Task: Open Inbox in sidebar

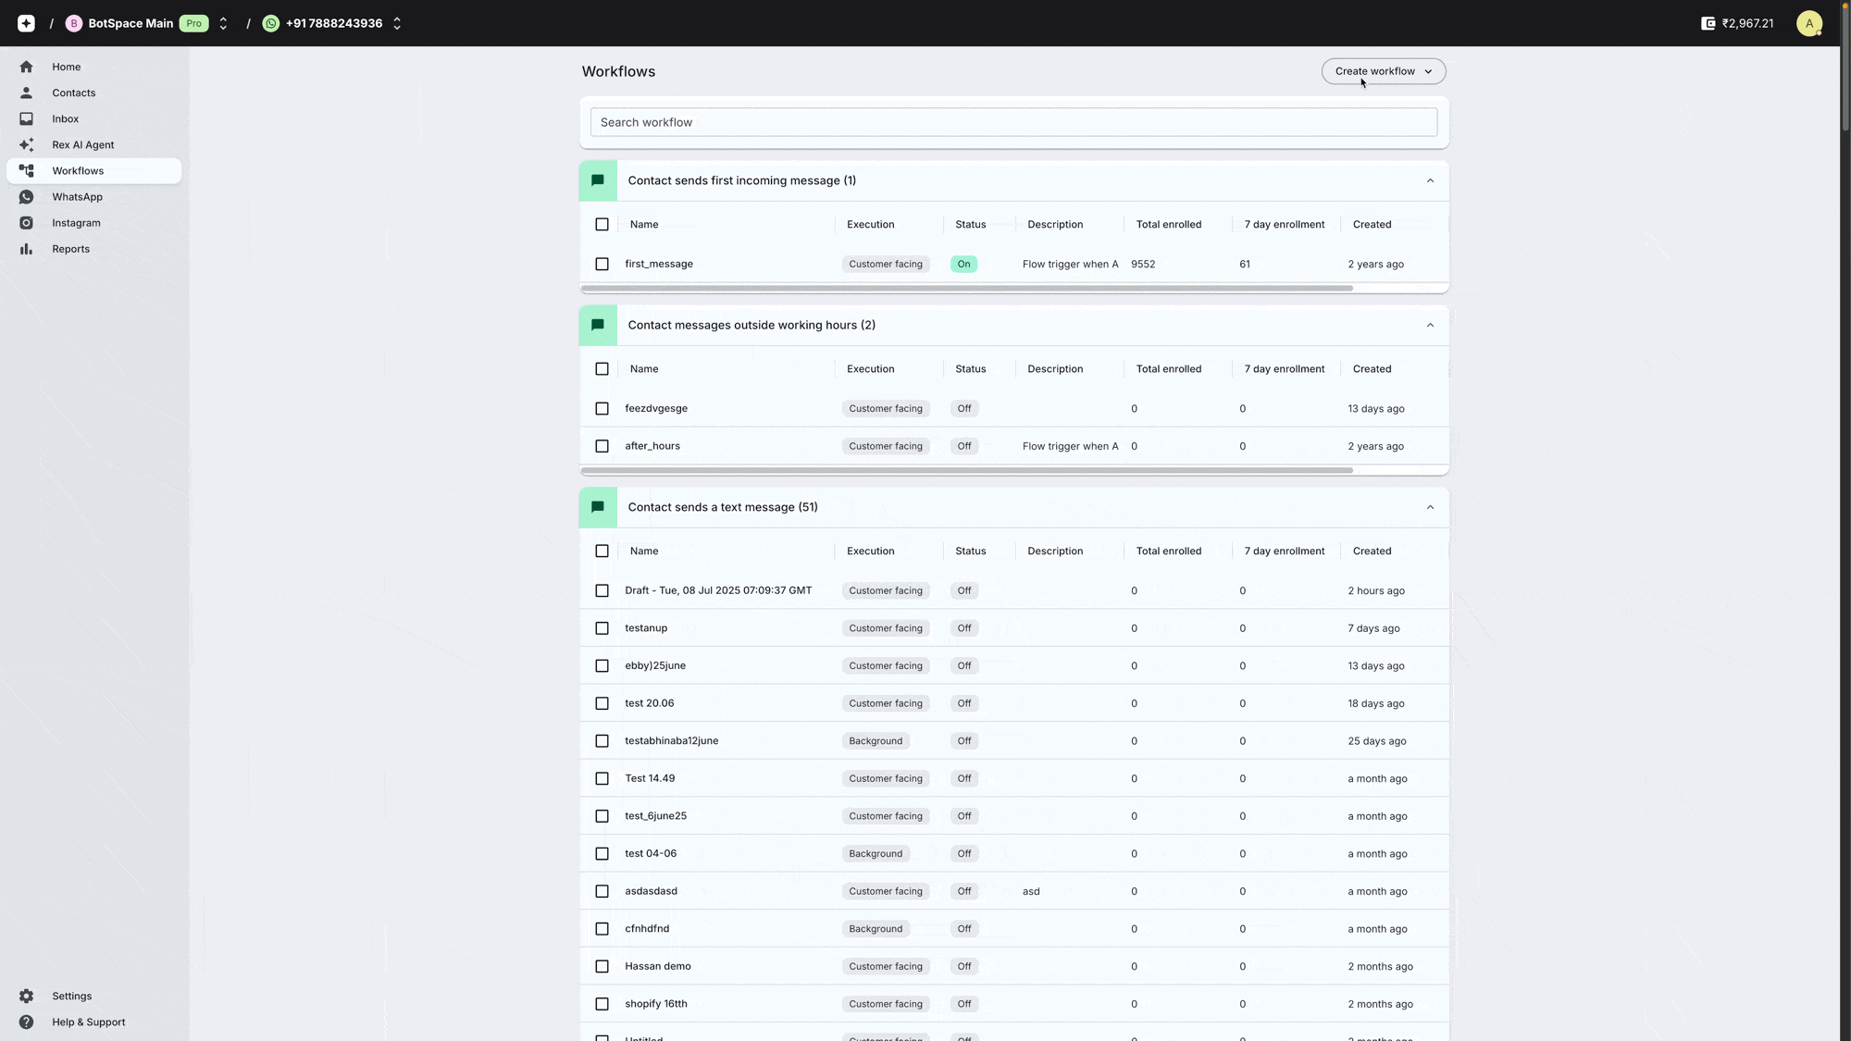Action: [93, 118]
